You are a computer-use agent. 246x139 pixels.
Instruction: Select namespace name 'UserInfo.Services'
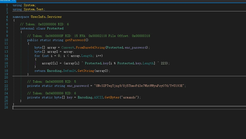(x=46, y=17)
